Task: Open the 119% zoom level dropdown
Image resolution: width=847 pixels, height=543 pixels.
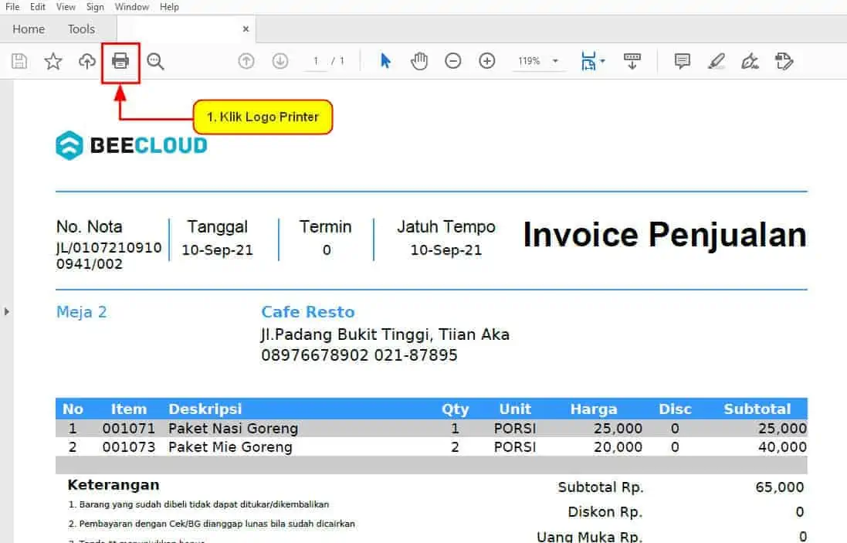Action: 555,61
